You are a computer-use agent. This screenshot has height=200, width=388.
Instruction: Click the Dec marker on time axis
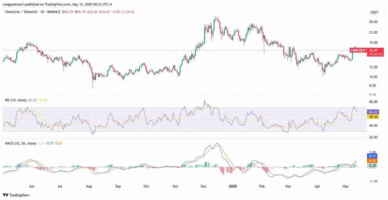(x=204, y=186)
